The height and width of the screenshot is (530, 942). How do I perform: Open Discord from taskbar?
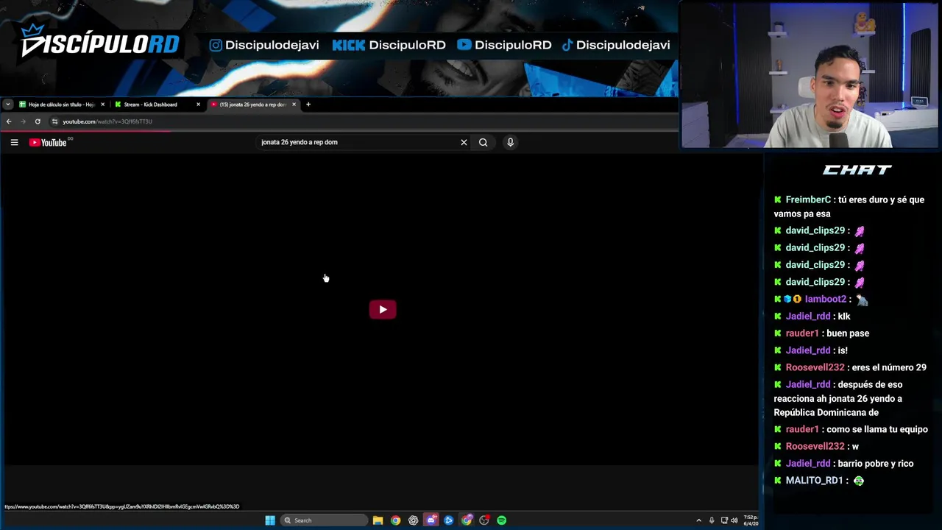coord(431,520)
